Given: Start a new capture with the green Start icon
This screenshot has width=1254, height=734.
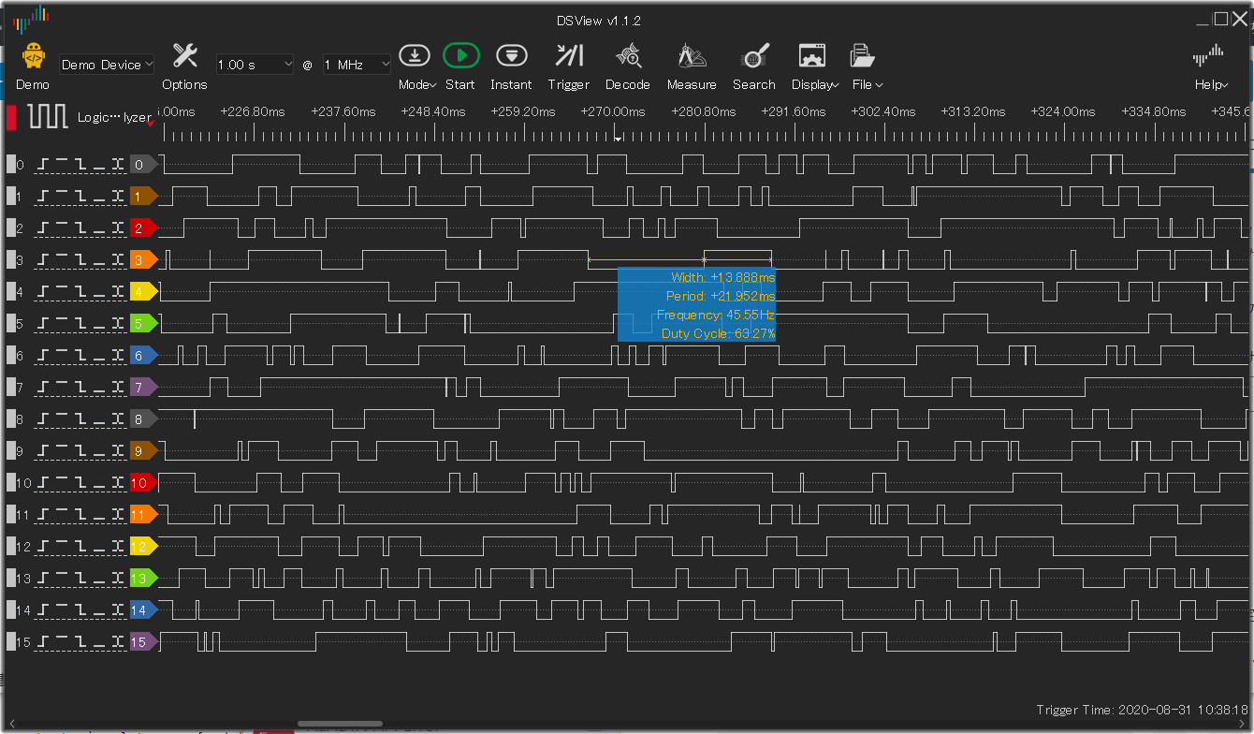Looking at the screenshot, I should coord(460,55).
